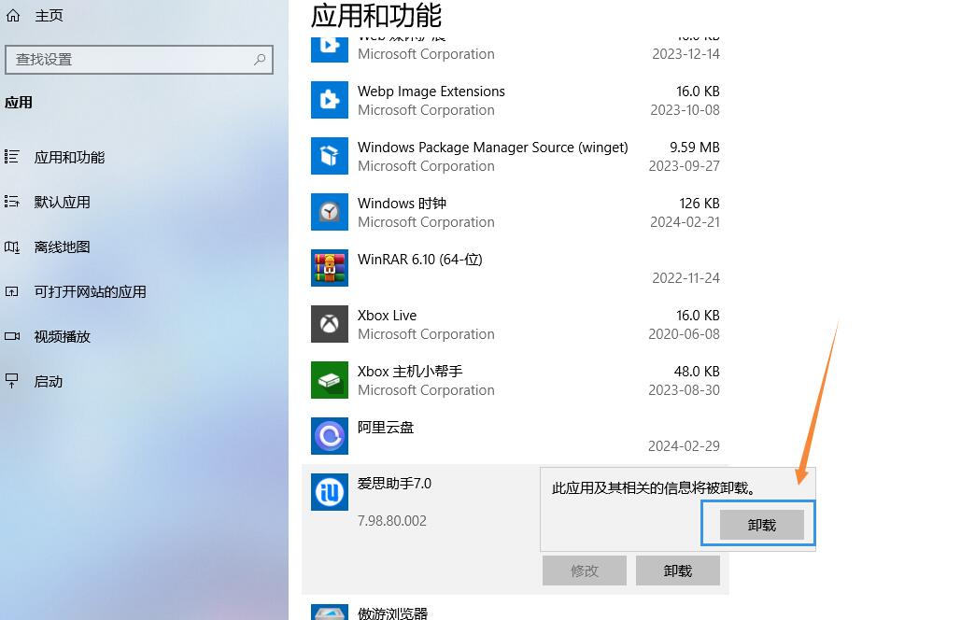961x620 pixels.
Task: Click the 可打开网站的应用 sidebar icon
Action: [11, 291]
